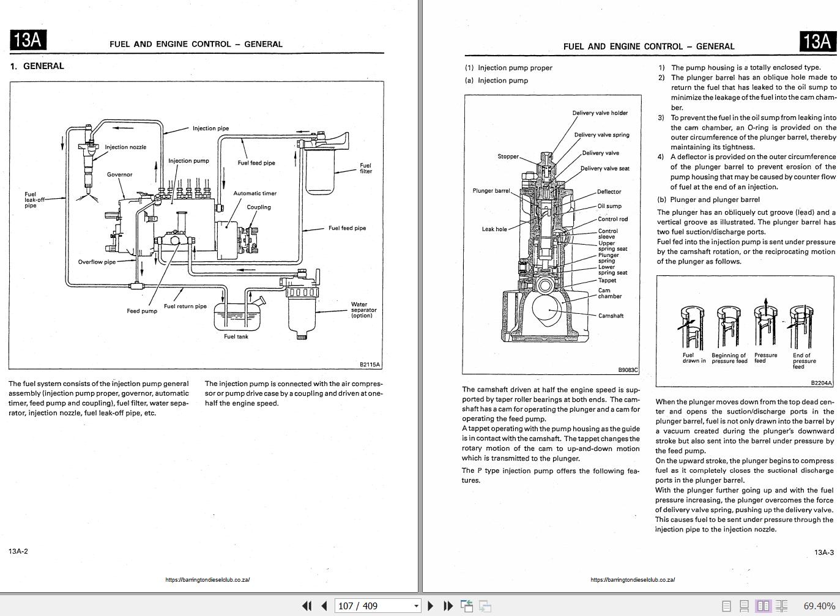Go back to the previous view

467,606
